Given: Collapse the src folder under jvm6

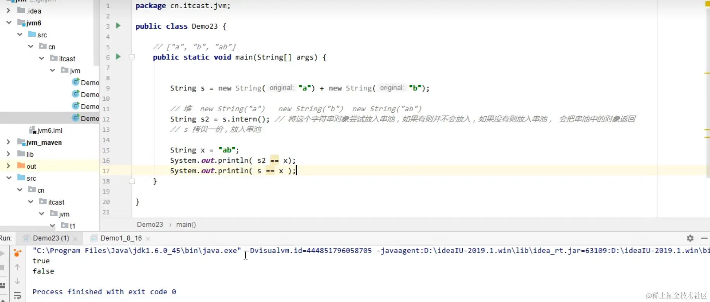Looking at the screenshot, I should pos(20,35).
